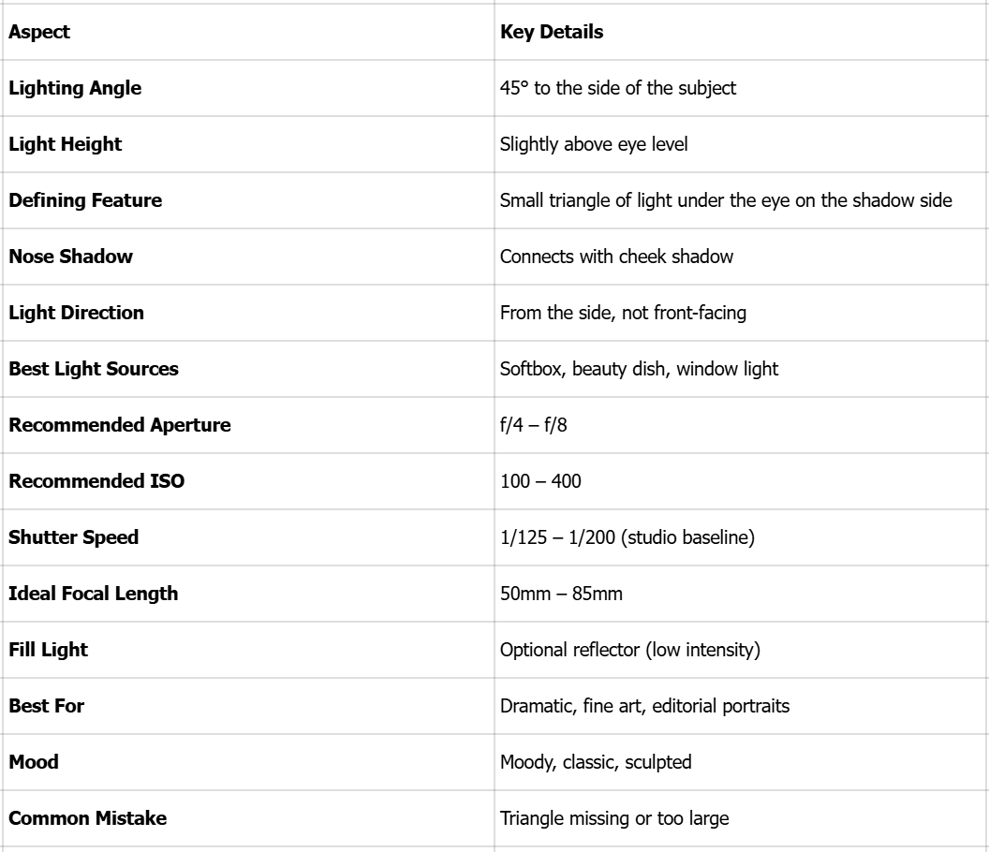
Task: Click the "Nose Shadow" cell
Action: click(71, 257)
